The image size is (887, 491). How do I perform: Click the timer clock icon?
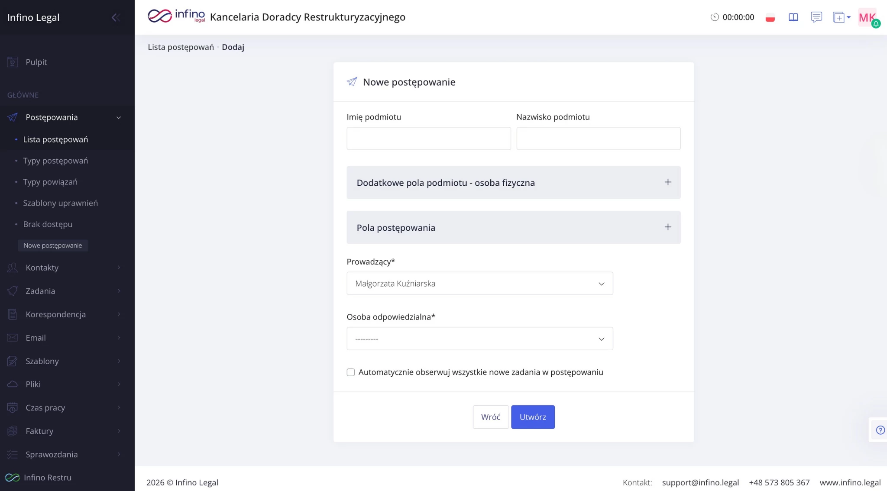click(x=715, y=17)
